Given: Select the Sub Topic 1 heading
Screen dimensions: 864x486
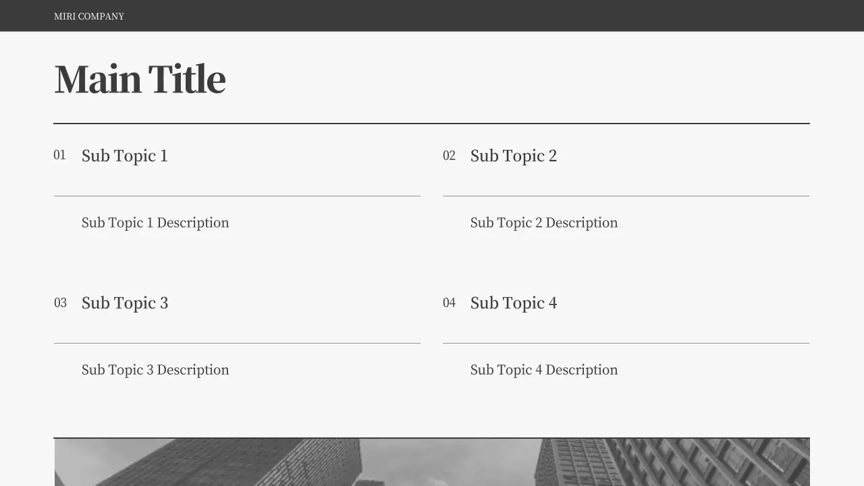Looking at the screenshot, I should coord(124,156).
